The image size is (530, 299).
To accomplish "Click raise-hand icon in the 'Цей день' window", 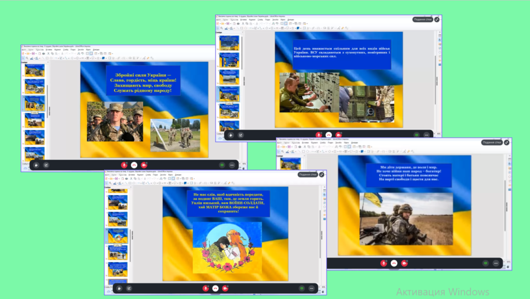I will 230,135.
